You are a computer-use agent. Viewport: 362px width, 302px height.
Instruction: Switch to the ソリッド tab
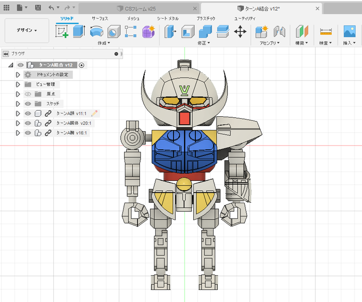click(x=67, y=19)
